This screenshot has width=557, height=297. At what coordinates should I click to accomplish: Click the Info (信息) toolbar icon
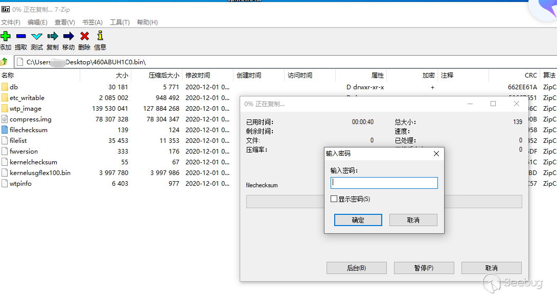tap(100, 36)
